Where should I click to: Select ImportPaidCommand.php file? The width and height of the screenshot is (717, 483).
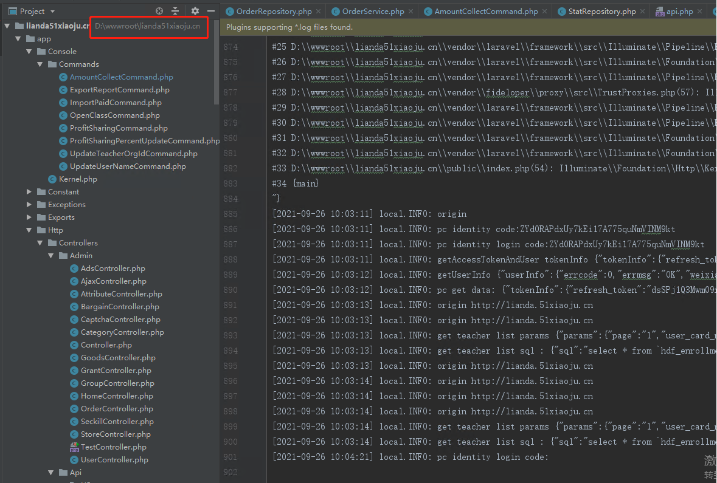click(116, 103)
